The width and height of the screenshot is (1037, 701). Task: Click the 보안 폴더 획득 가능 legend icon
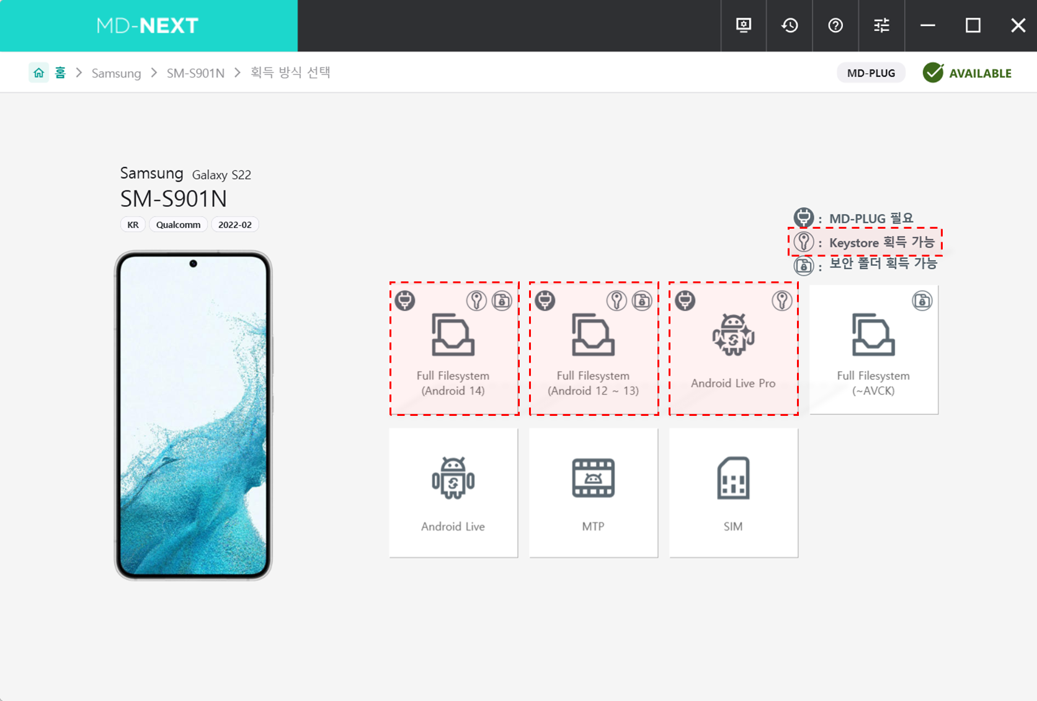tap(804, 265)
